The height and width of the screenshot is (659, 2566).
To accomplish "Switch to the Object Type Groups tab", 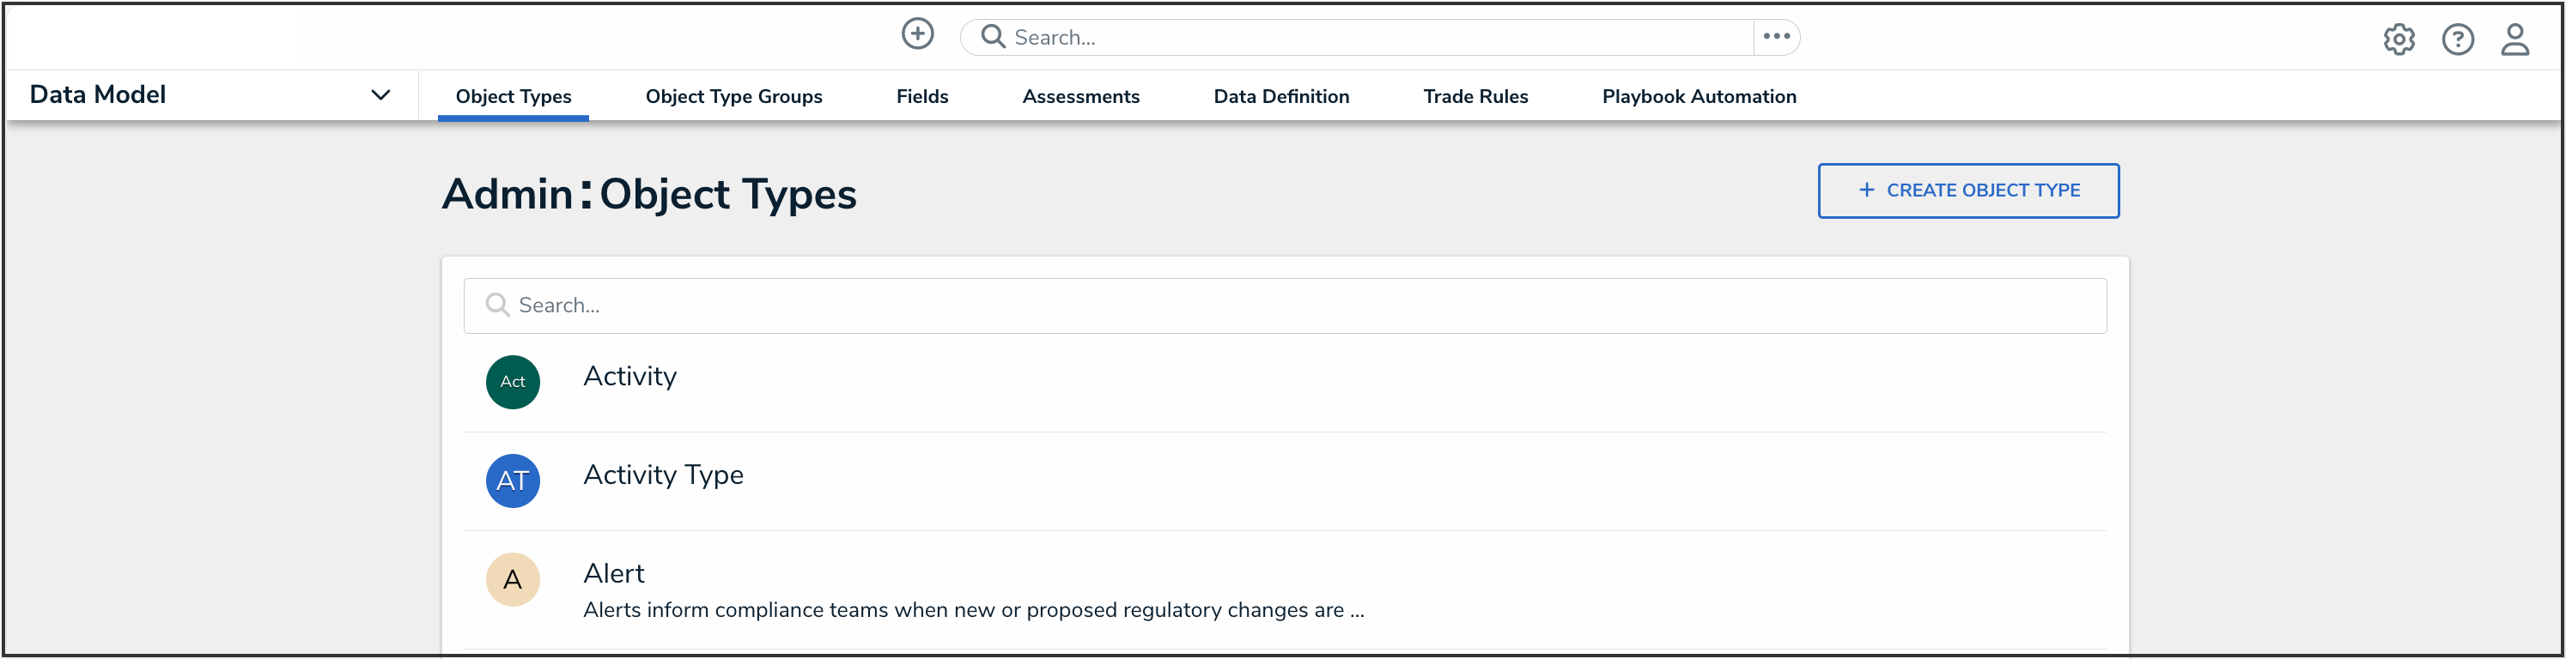I will pos(733,97).
